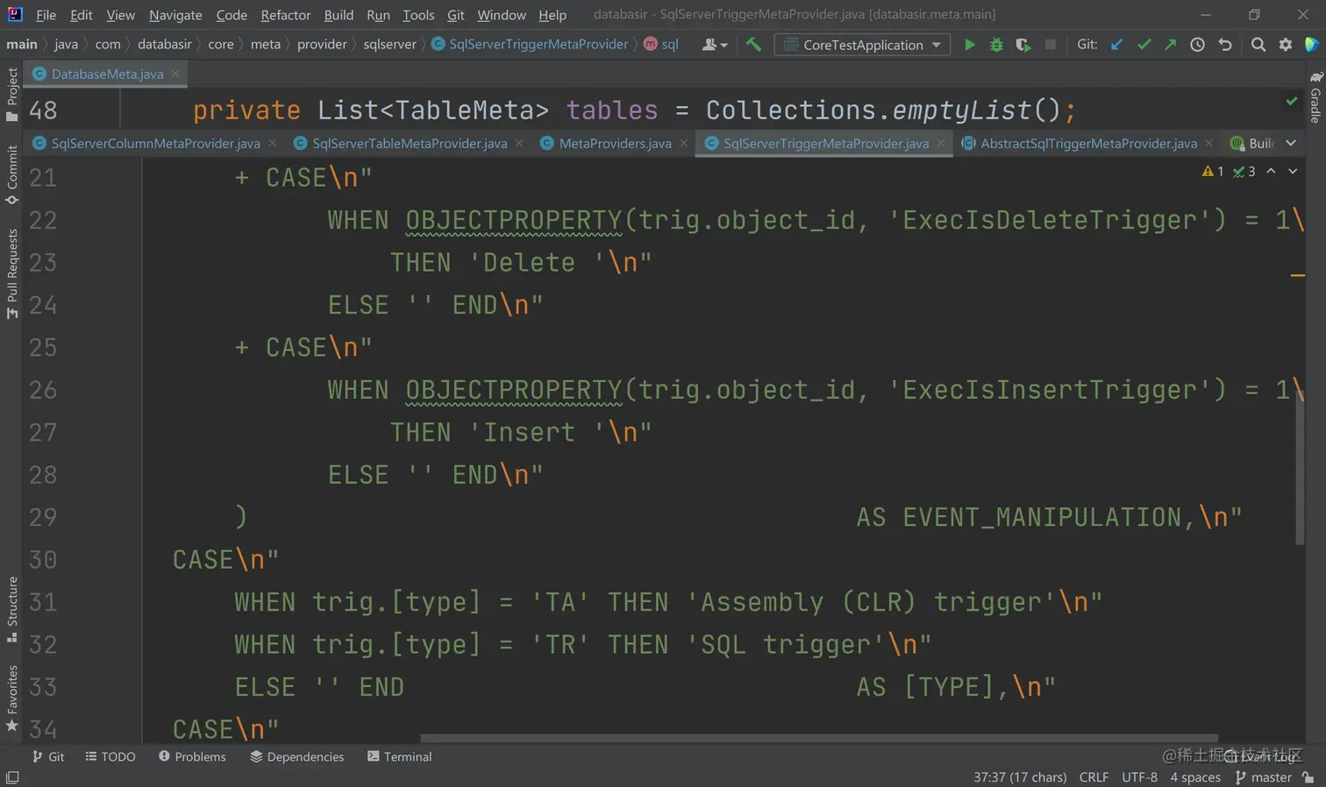Image resolution: width=1326 pixels, height=787 pixels.
Task: Switch to SqlServerColumnMetaProvider.java tab
Action: 154,143
